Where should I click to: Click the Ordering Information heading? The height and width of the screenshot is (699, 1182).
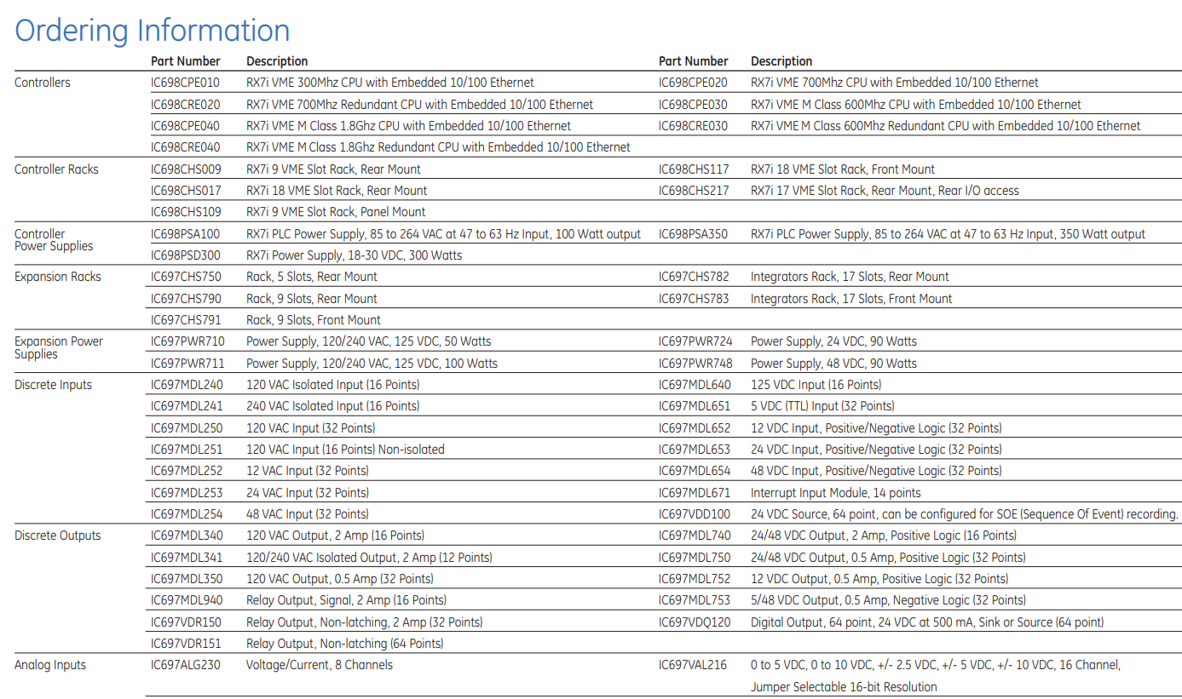153,31
